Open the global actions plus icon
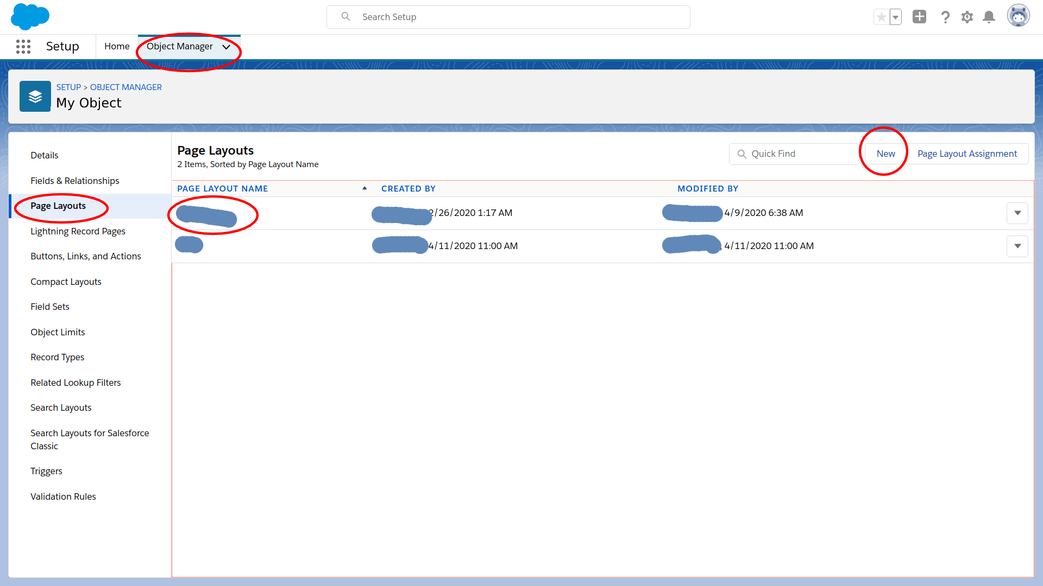Screen dimensions: 1043x586 (x=919, y=17)
